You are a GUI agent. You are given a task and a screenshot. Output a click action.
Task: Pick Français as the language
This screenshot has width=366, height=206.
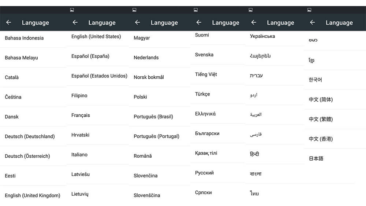(x=98, y=115)
